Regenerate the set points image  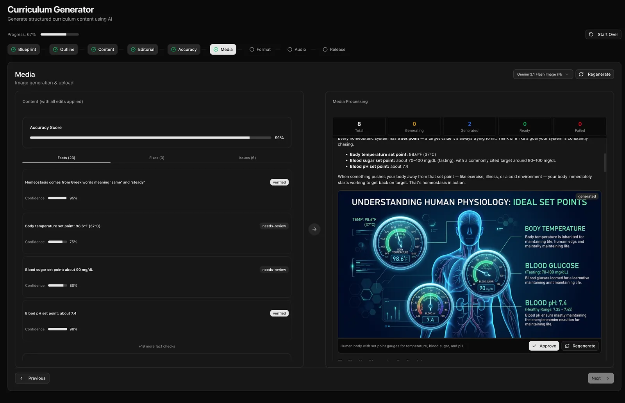click(x=580, y=346)
